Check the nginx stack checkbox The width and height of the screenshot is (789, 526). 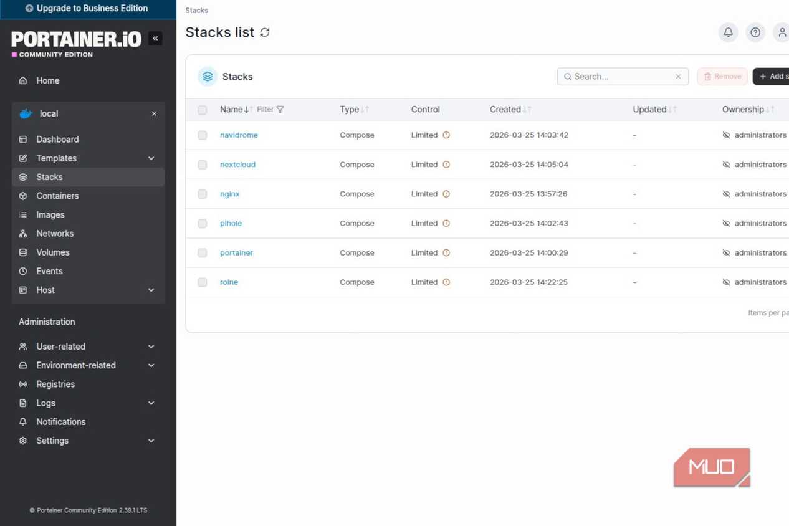point(202,194)
